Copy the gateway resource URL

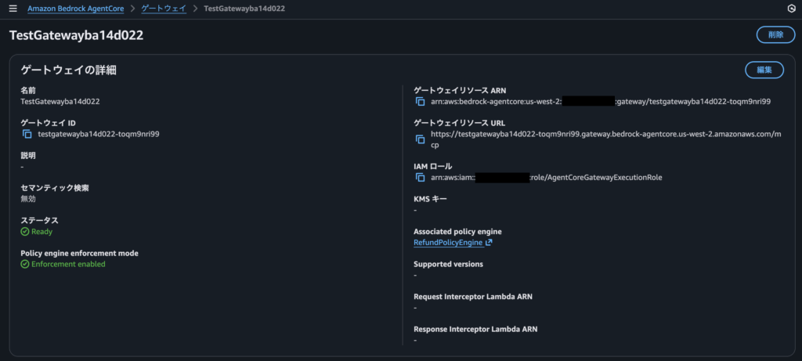click(x=420, y=139)
